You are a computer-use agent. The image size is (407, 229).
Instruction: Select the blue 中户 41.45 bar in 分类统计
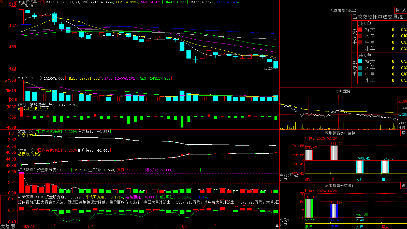pos(334,211)
